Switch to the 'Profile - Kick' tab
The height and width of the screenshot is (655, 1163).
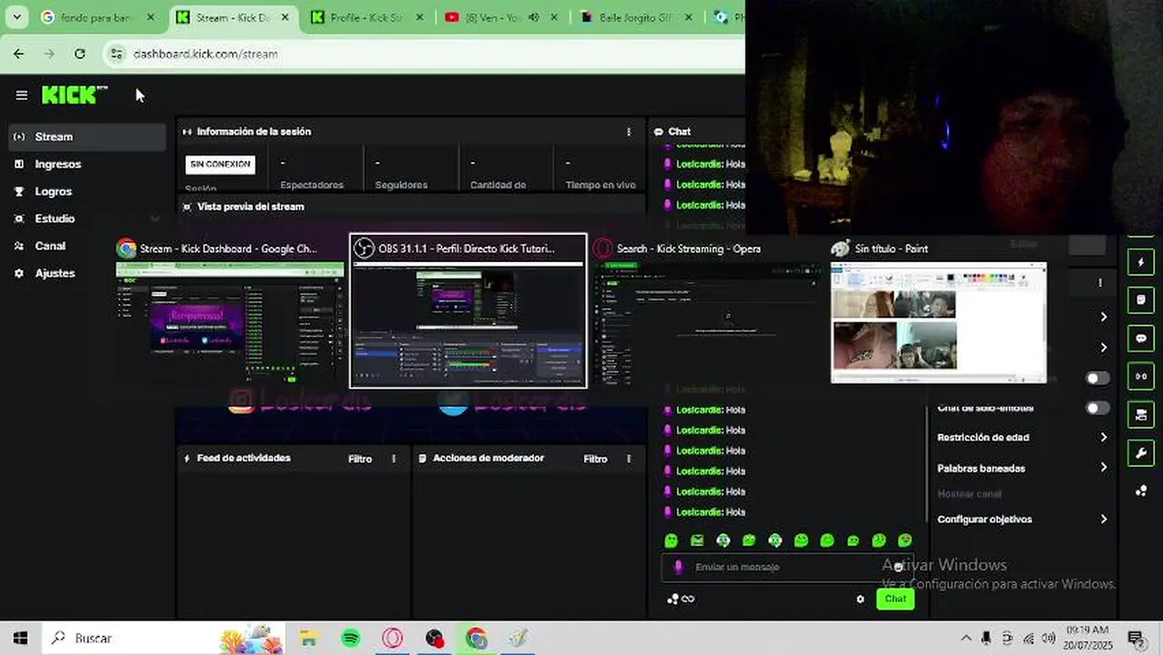click(x=368, y=17)
